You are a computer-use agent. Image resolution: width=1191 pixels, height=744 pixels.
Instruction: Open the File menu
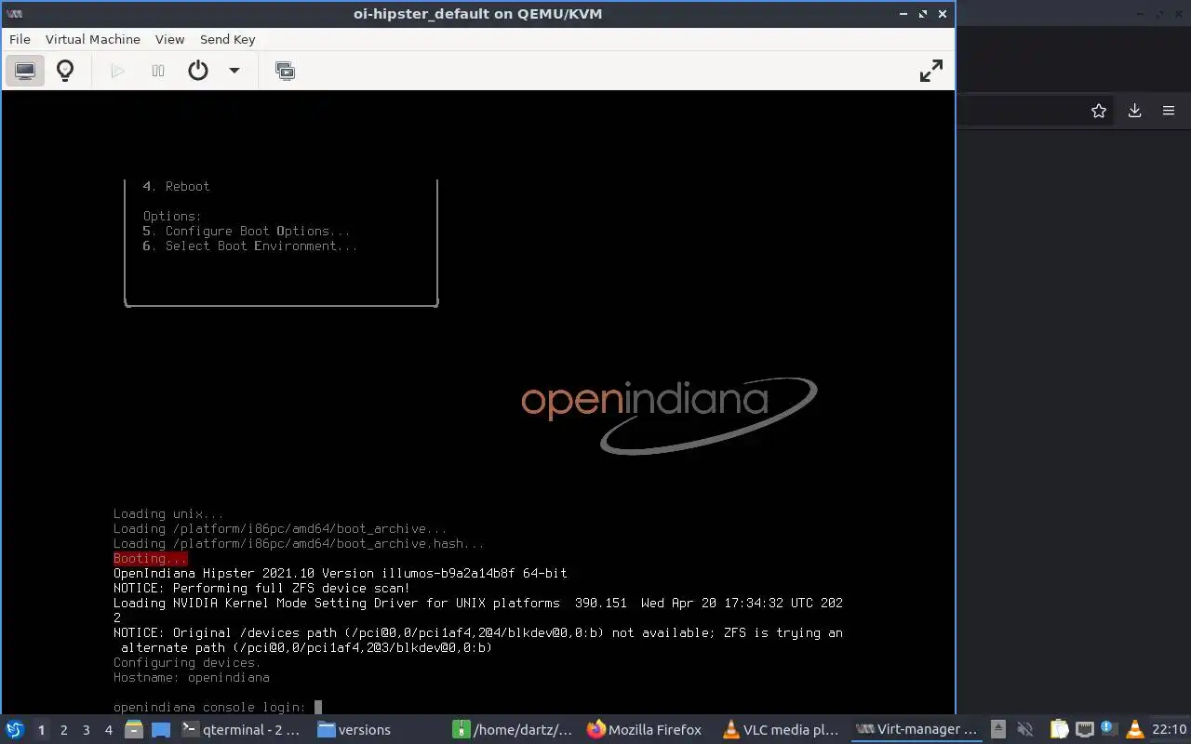tap(20, 39)
